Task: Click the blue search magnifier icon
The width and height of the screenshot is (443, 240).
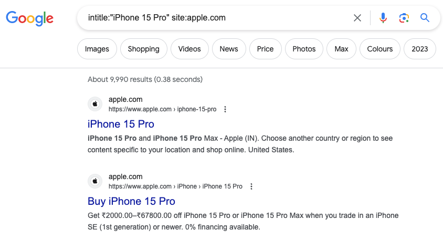Action: click(x=425, y=18)
